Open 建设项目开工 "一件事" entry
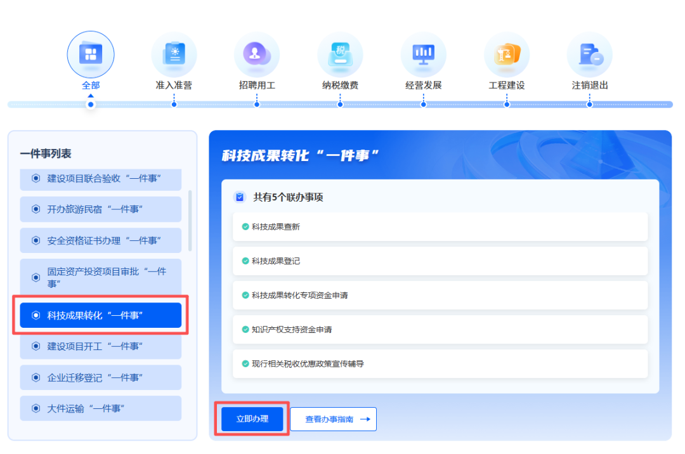Screen dimensions: 685x454 (x=100, y=346)
